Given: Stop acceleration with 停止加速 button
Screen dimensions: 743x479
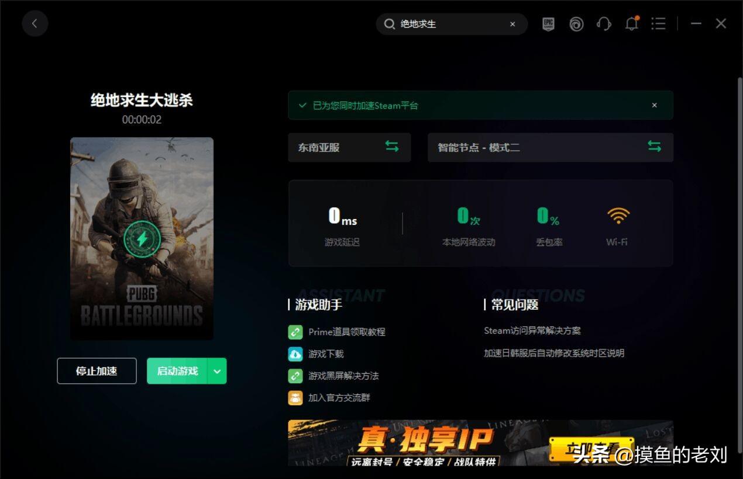Looking at the screenshot, I should pos(97,371).
